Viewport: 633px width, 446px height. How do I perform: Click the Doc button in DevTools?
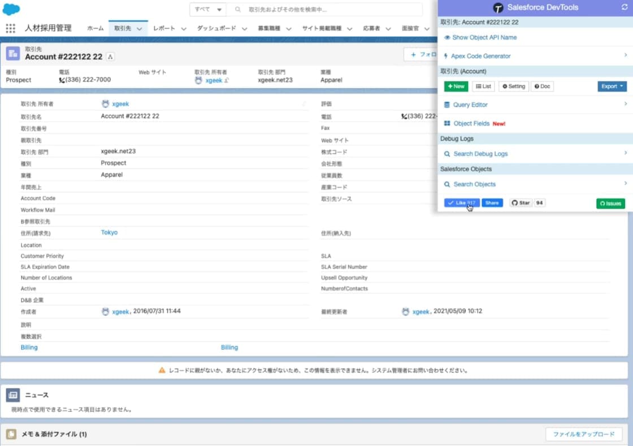(x=542, y=86)
